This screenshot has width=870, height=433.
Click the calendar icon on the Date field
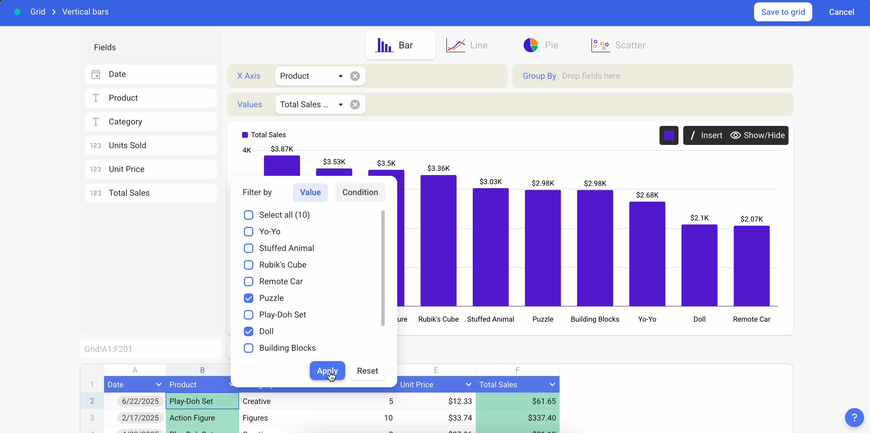(x=95, y=74)
